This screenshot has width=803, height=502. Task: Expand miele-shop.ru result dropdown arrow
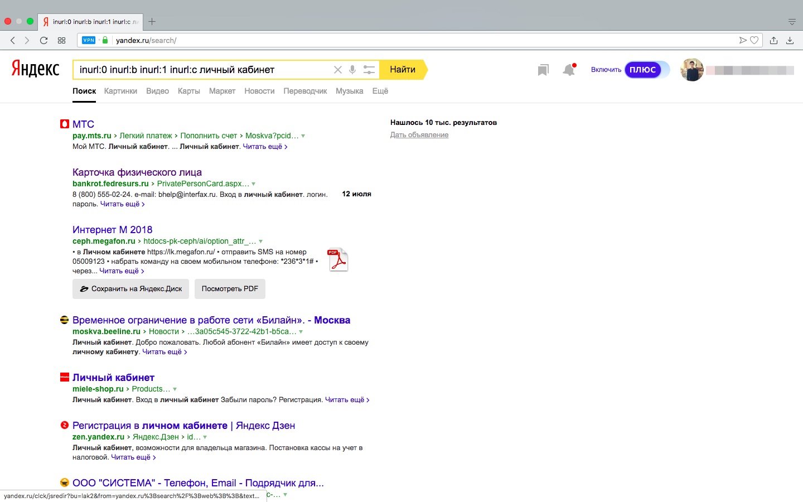pos(175,389)
